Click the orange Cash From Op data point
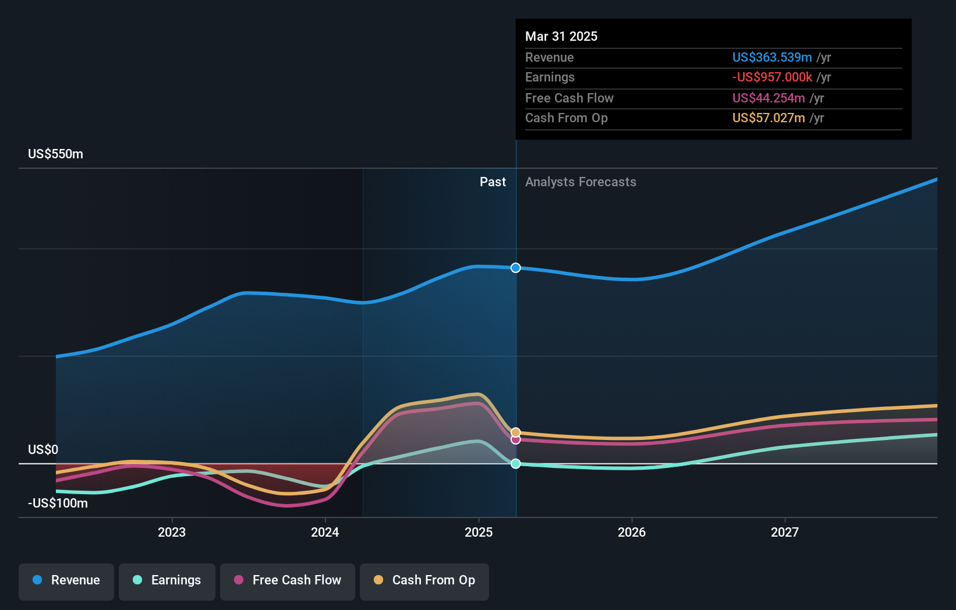The width and height of the screenshot is (956, 610). 516,432
